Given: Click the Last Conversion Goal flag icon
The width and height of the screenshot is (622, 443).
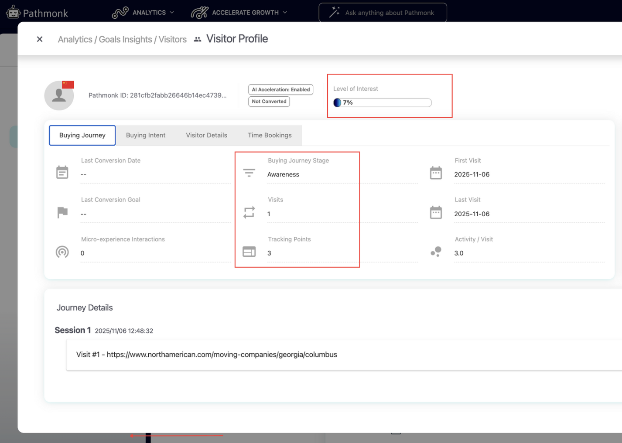Looking at the screenshot, I should [62, 212].
